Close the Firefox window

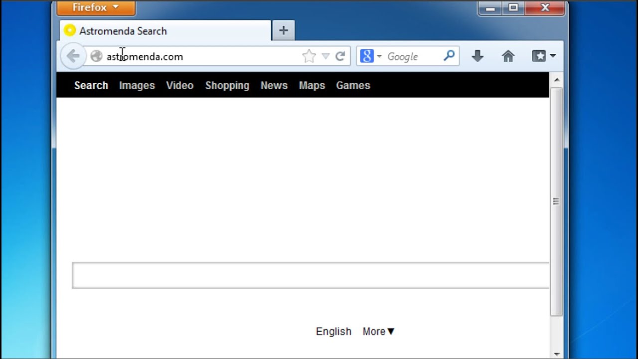545,7
